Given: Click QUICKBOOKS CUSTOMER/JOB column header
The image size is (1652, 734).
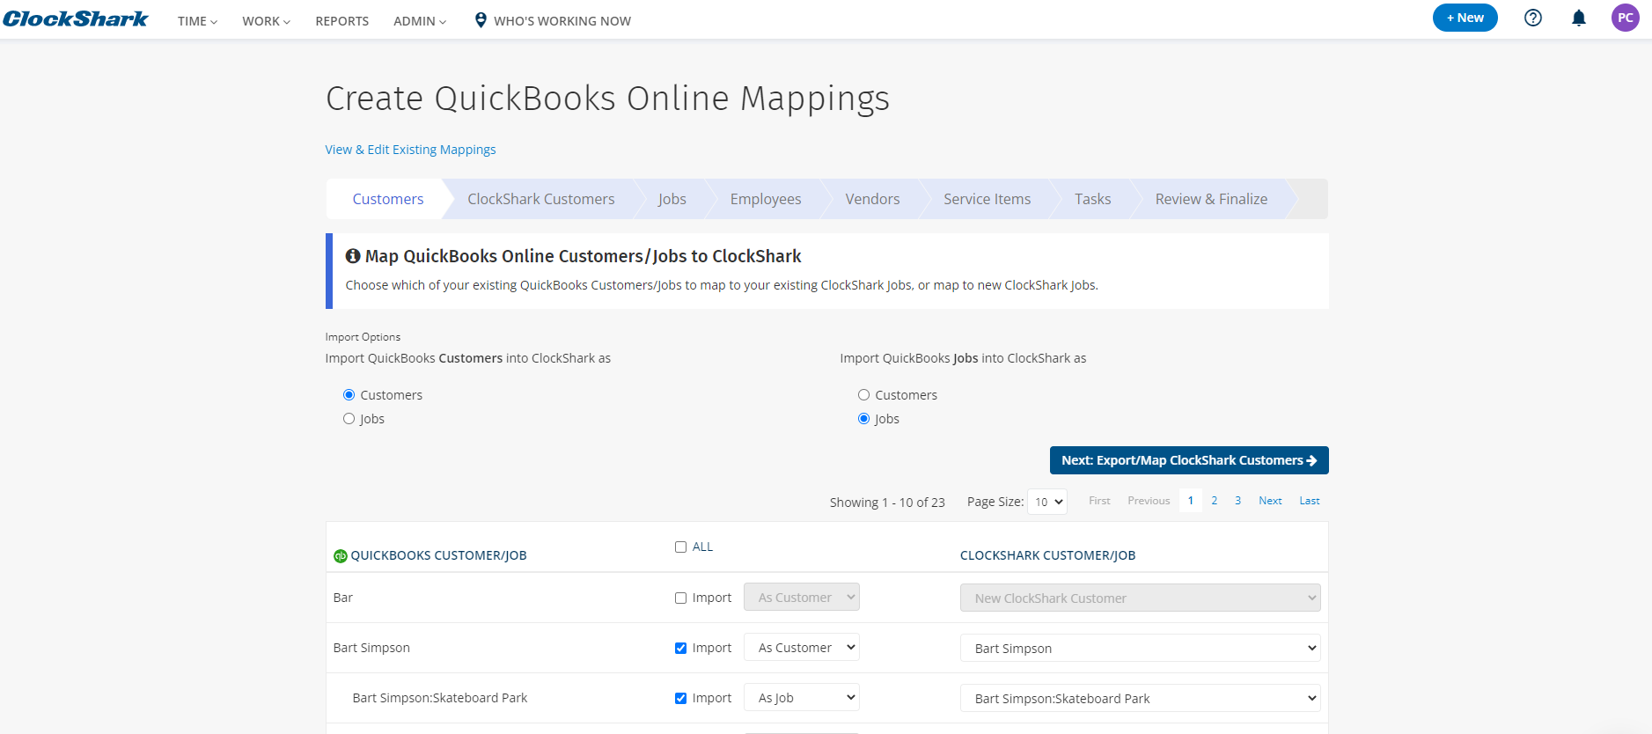Looking at the screenshot, I should [x=438, y=556].
